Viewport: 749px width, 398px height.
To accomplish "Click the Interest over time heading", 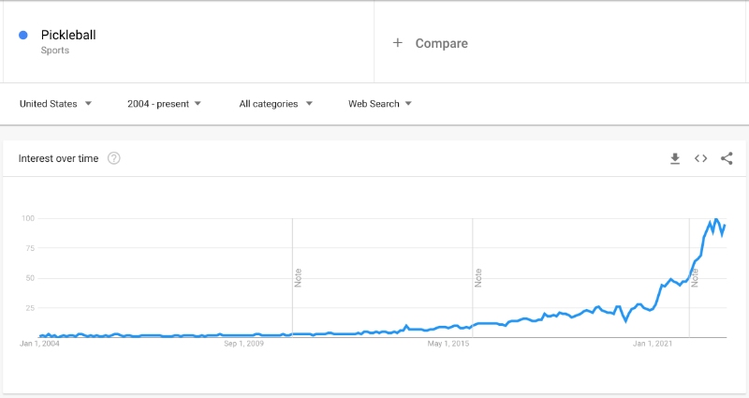I will pyautogui.click(x=58, y=159).
